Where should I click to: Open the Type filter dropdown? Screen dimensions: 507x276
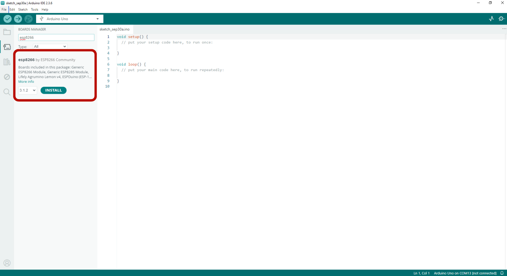[50, 46]
